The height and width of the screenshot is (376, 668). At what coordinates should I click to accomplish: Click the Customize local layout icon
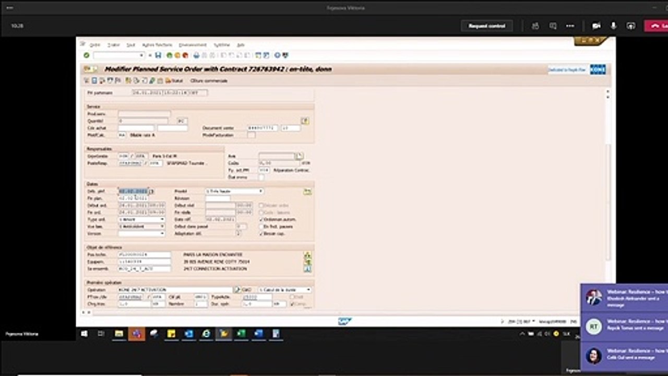tap(285, 55)
